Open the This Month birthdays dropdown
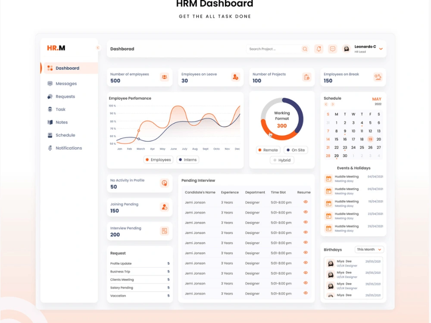431x323 pixels. (x=369, y=249)
